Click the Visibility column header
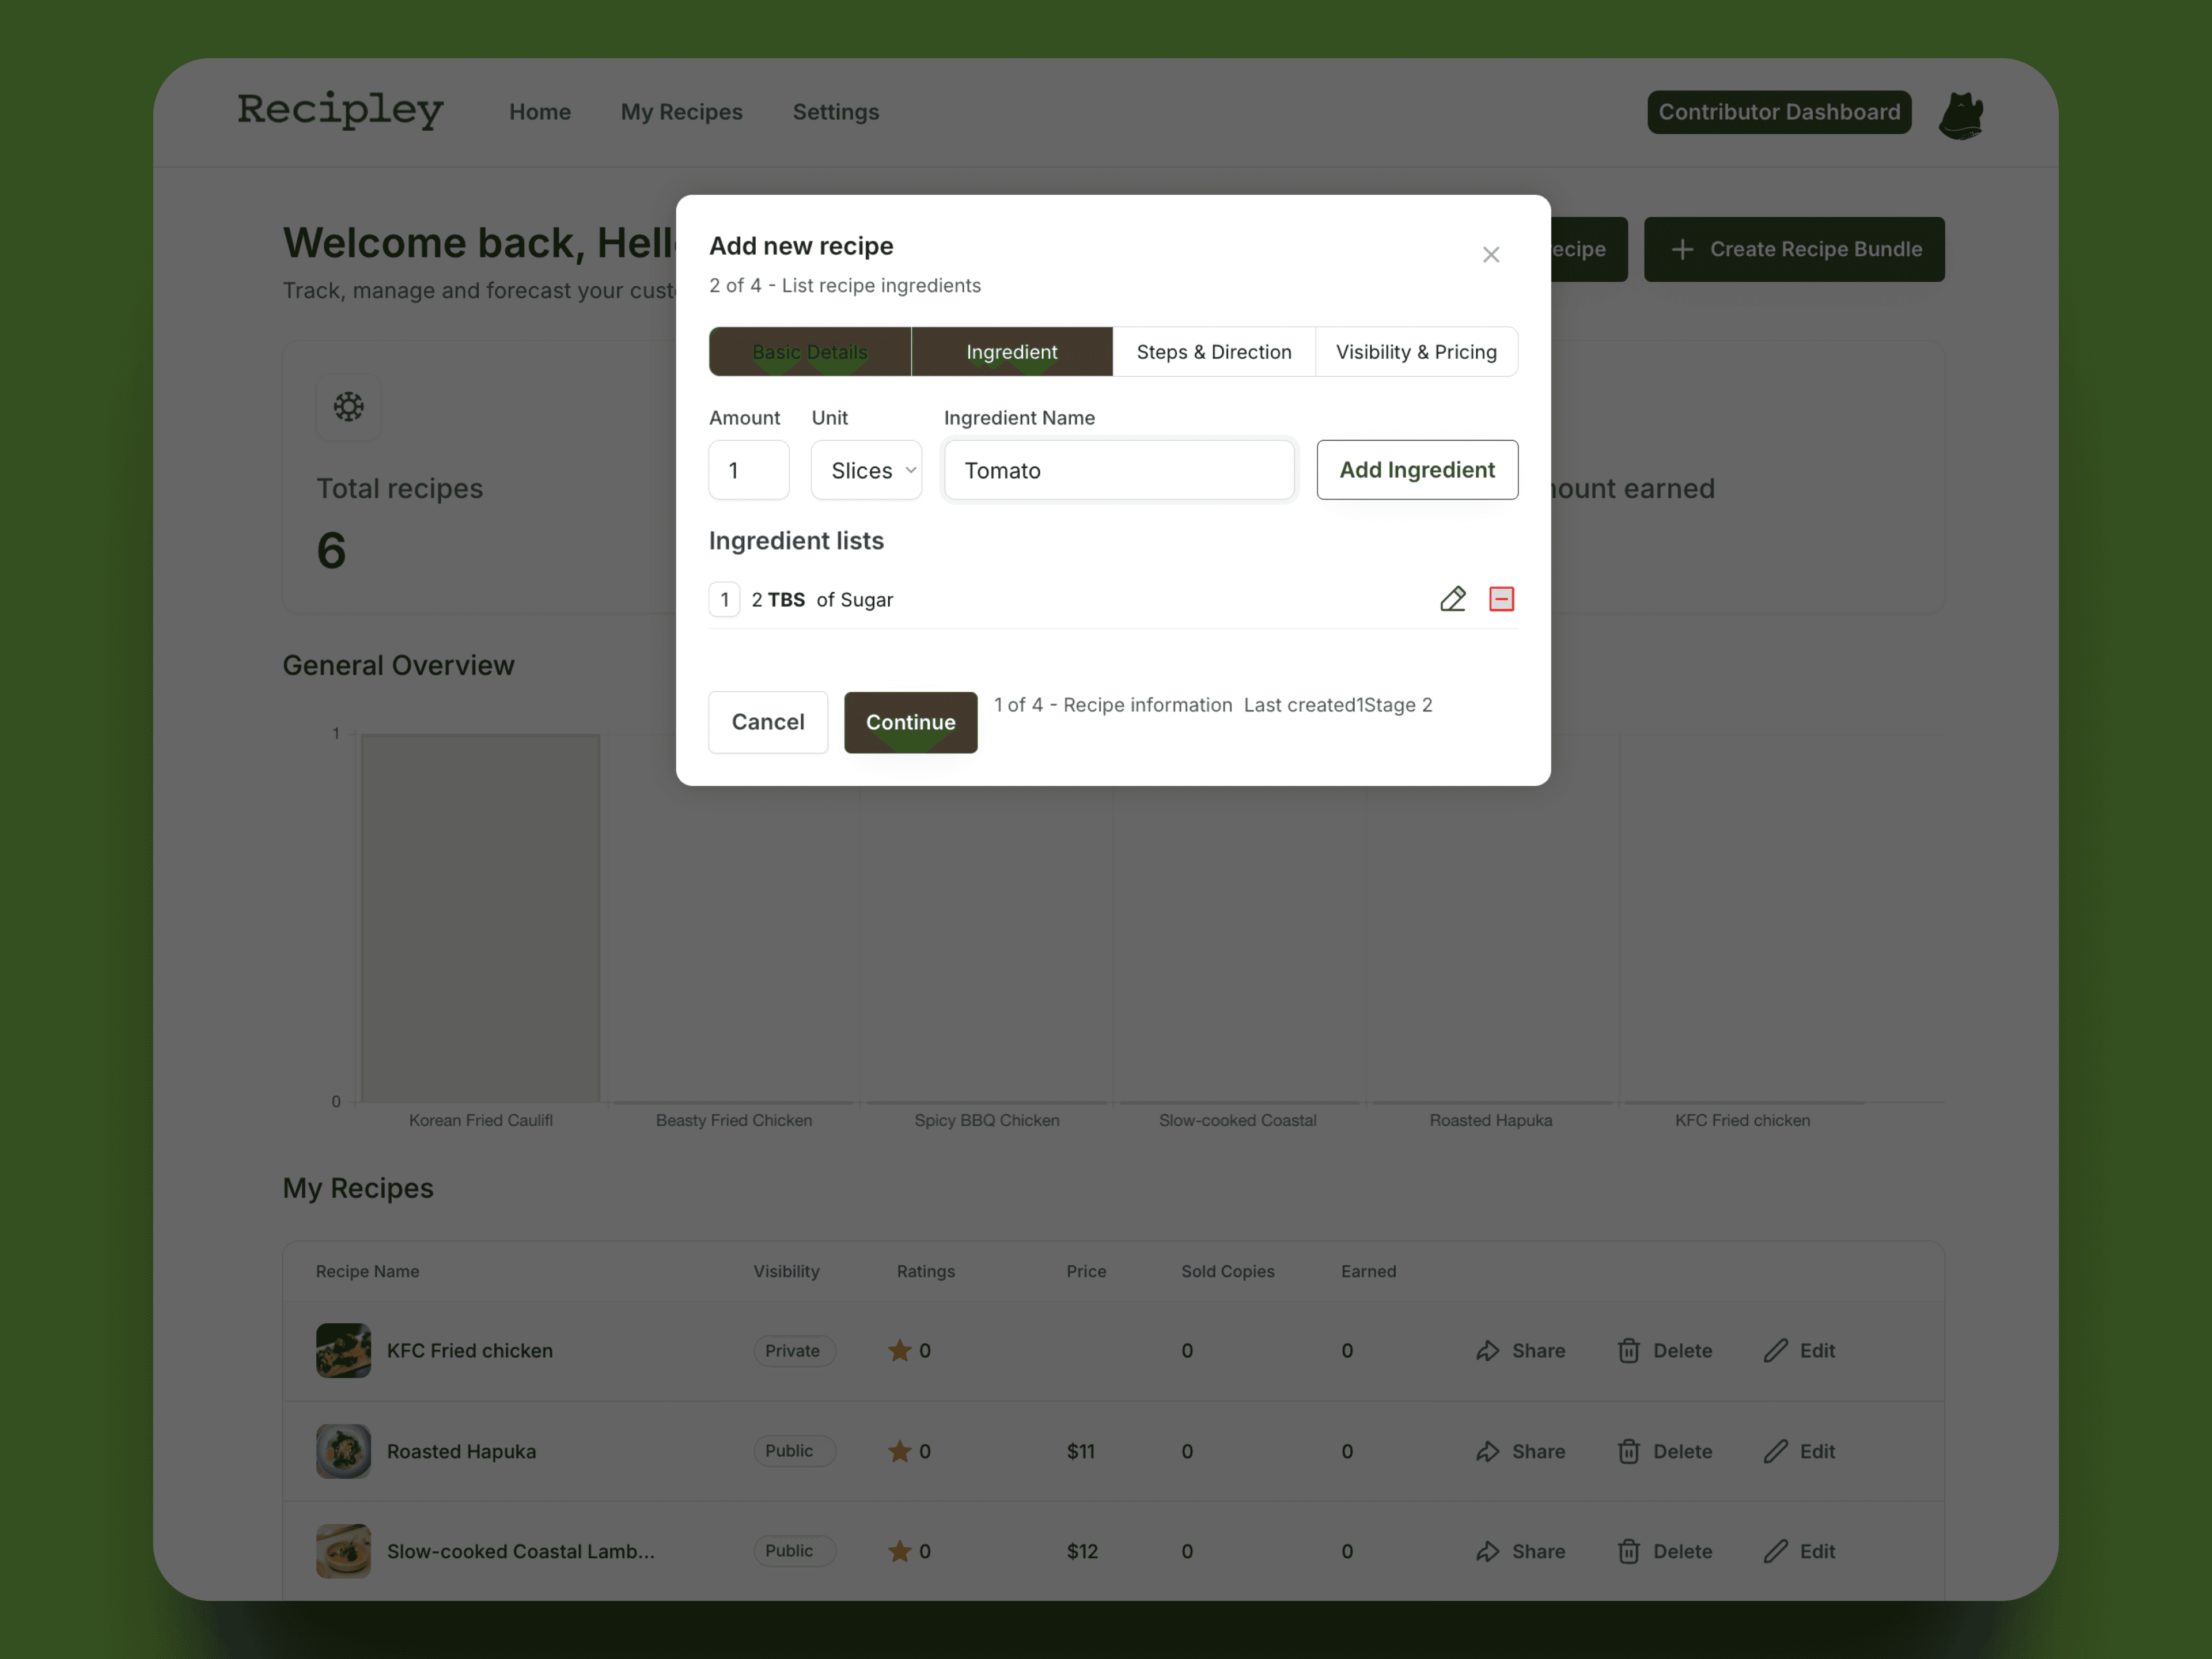 [x=786, y=1271]
